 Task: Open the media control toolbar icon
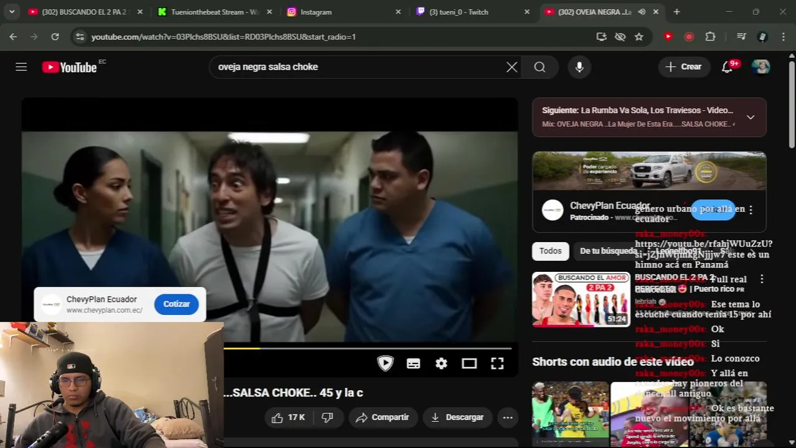coord(741,37)
